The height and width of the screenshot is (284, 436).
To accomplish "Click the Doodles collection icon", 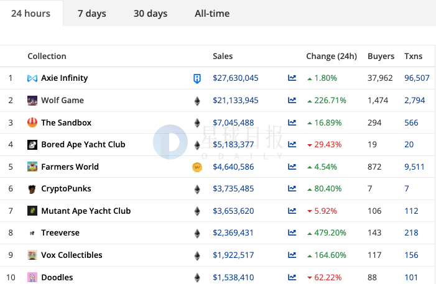I will pyautogui.click(x=32, y=277).
